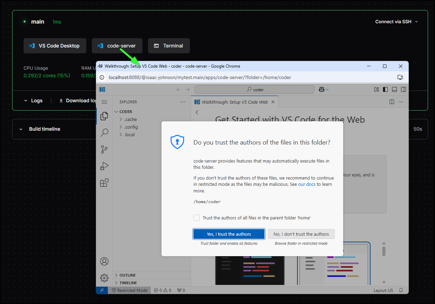Click the walkthrough vertical scrollbar thumb

pyautogui.click(x=384, y=251)
